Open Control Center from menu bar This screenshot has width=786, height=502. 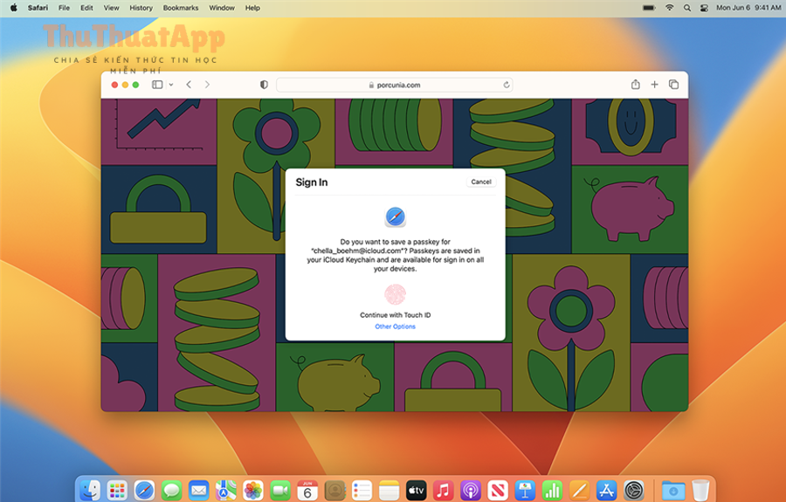coord(704,8)
